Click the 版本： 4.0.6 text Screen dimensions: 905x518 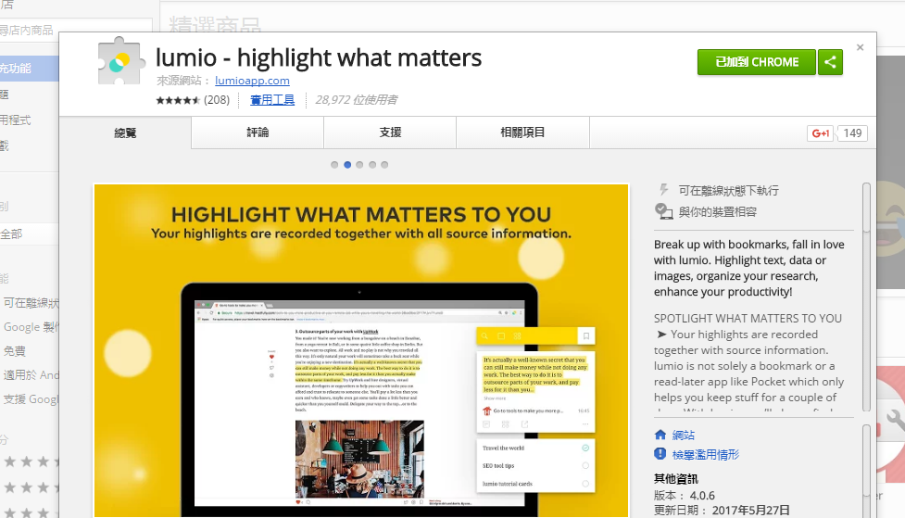[685, 496]
